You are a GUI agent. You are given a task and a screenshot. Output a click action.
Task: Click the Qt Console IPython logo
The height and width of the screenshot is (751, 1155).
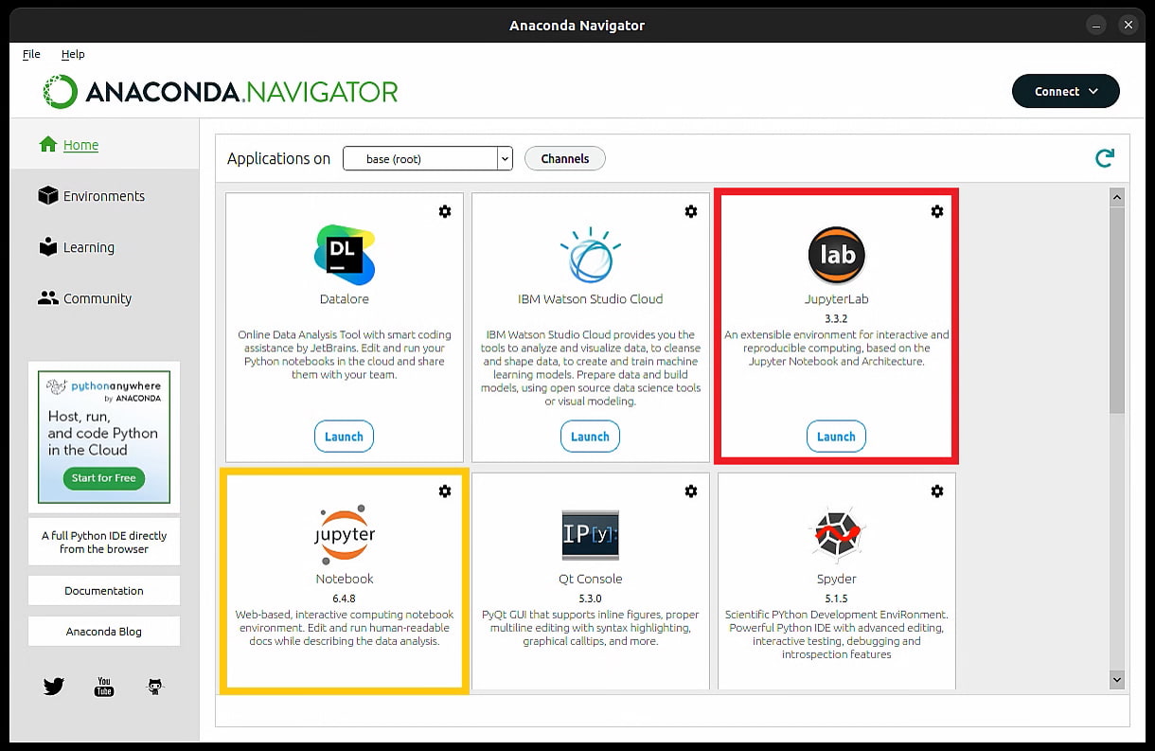[x=590, y=535]
